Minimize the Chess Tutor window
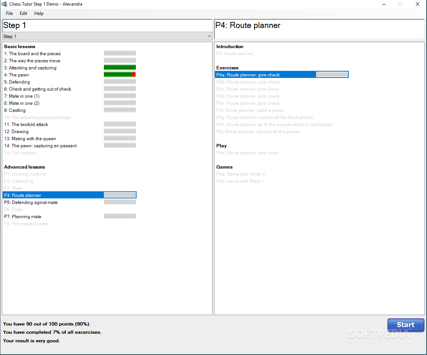The height and width of the screenshot is (355, 427). (x=384, y=4)
